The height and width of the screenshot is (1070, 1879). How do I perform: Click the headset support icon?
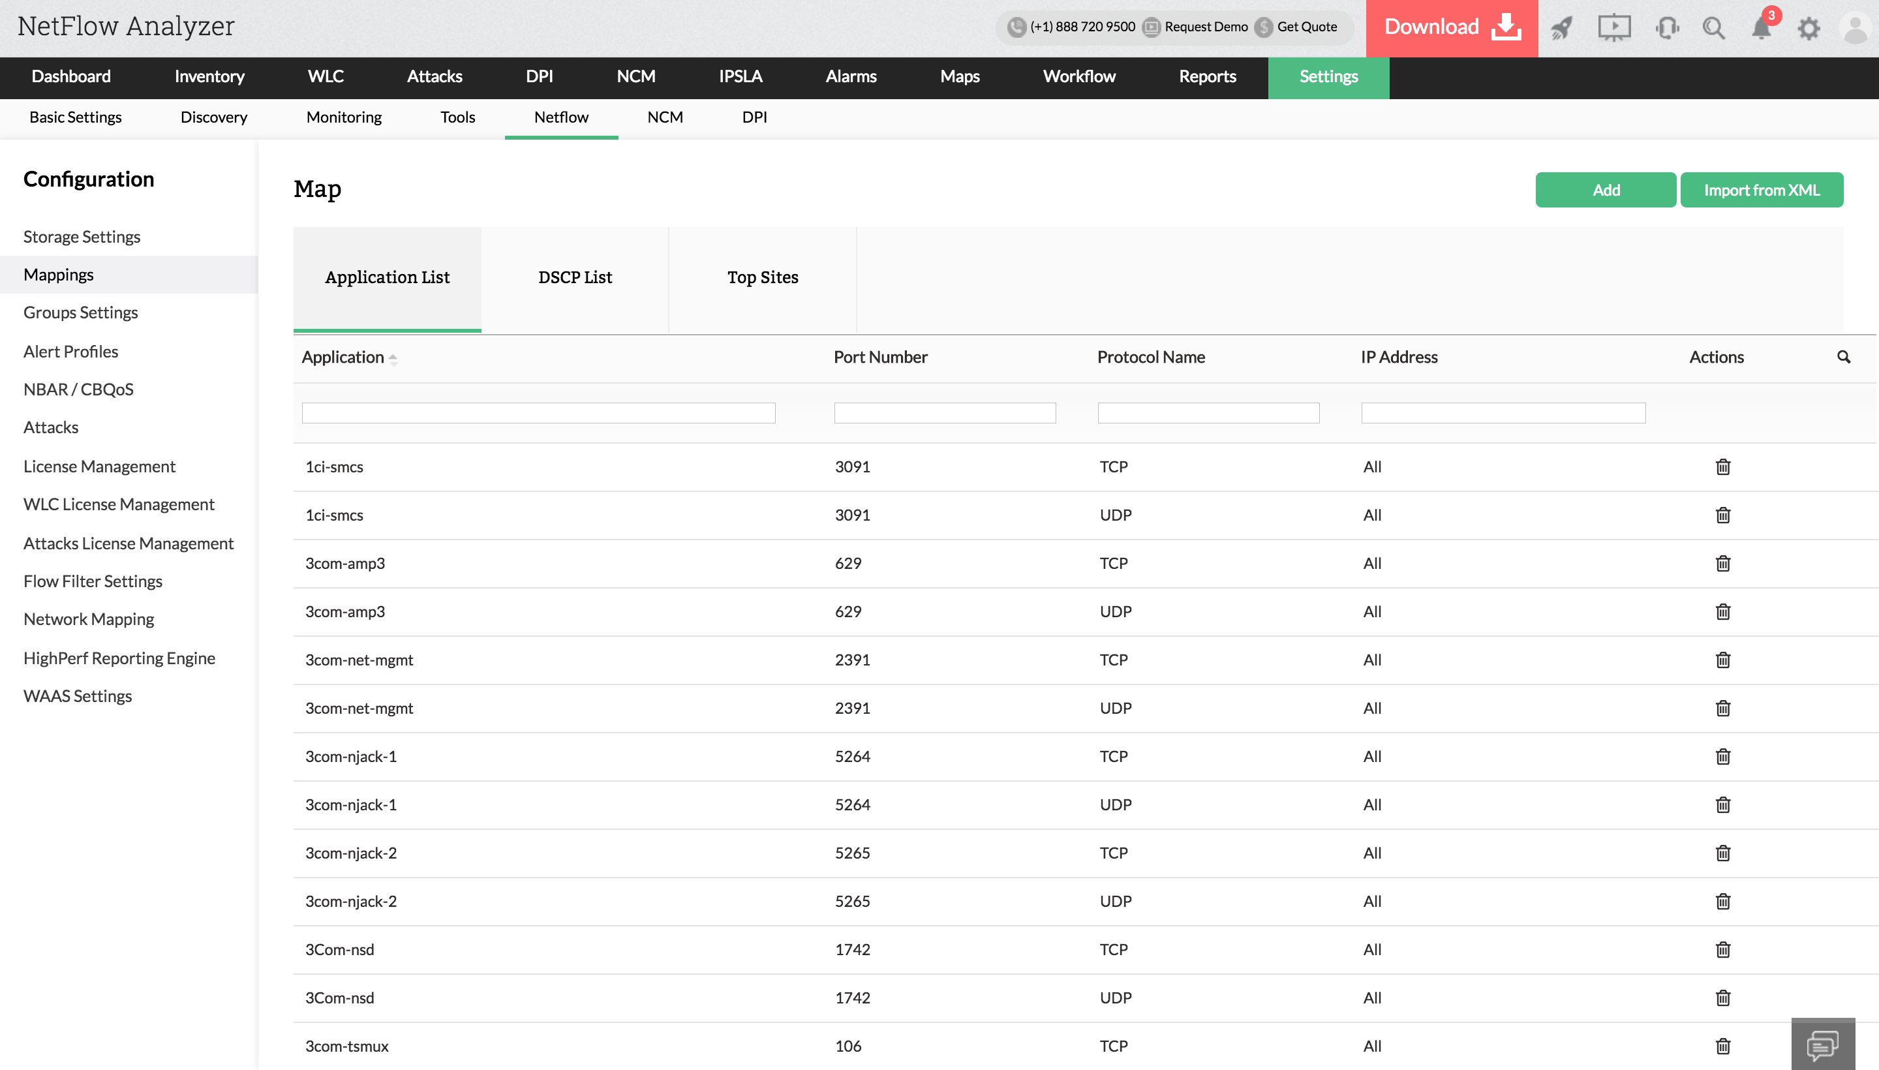[1666, 28]
